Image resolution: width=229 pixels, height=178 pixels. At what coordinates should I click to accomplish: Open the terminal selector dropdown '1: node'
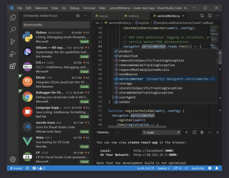coord(161,133)
